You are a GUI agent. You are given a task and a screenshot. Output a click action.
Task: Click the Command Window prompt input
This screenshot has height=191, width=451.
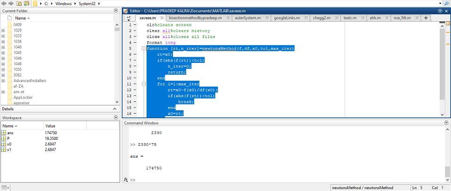coord(287,180)
